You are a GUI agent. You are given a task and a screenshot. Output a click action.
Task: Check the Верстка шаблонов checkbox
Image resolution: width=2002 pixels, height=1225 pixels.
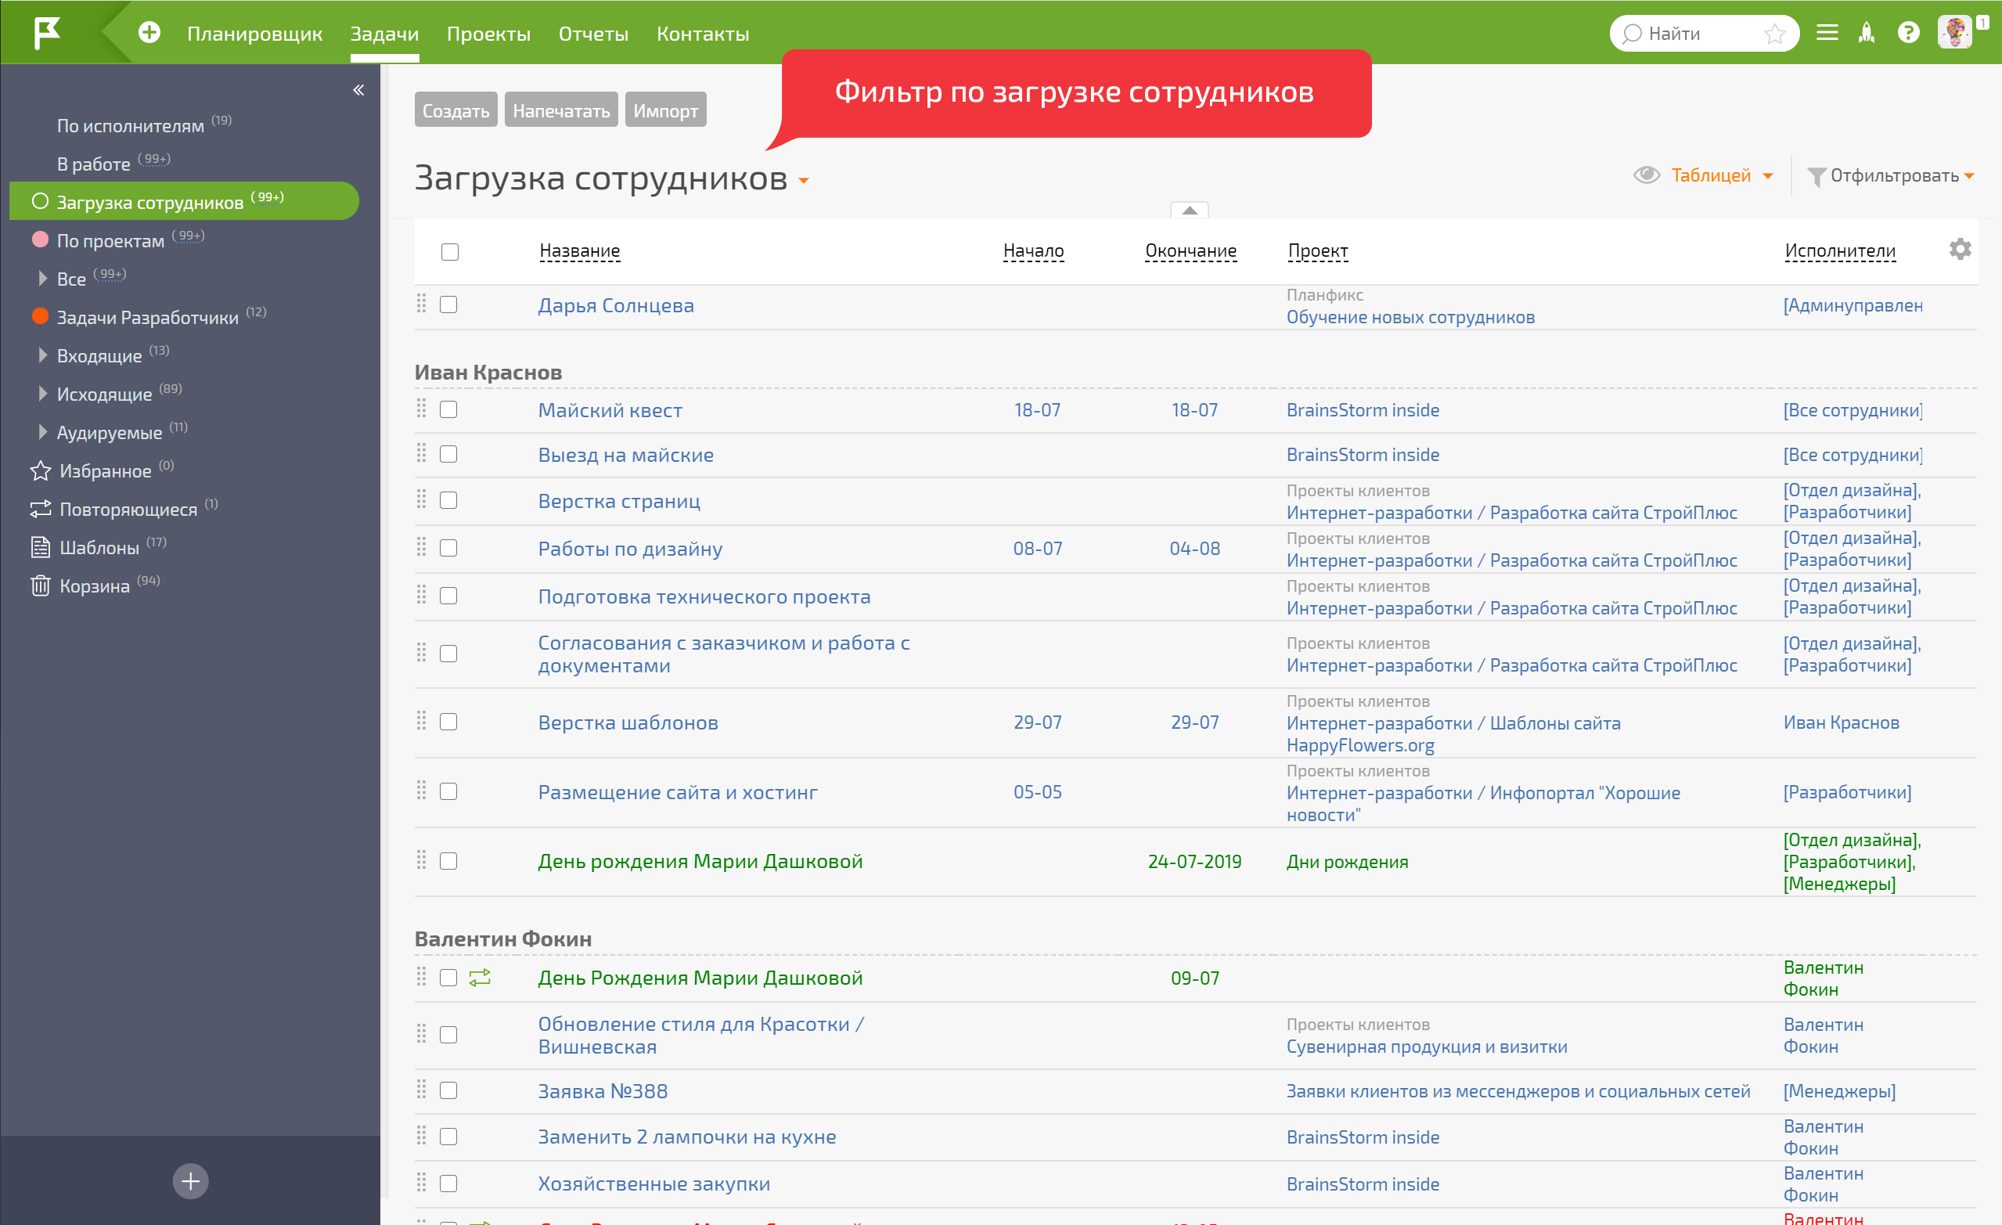(448, 722)
